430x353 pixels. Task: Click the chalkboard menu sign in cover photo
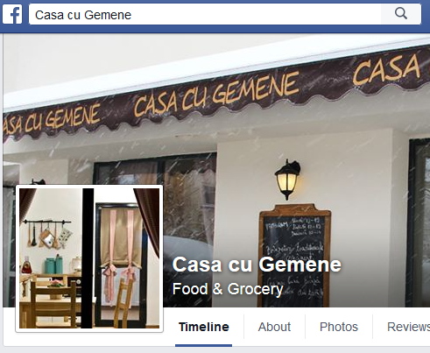click(295, 256)
